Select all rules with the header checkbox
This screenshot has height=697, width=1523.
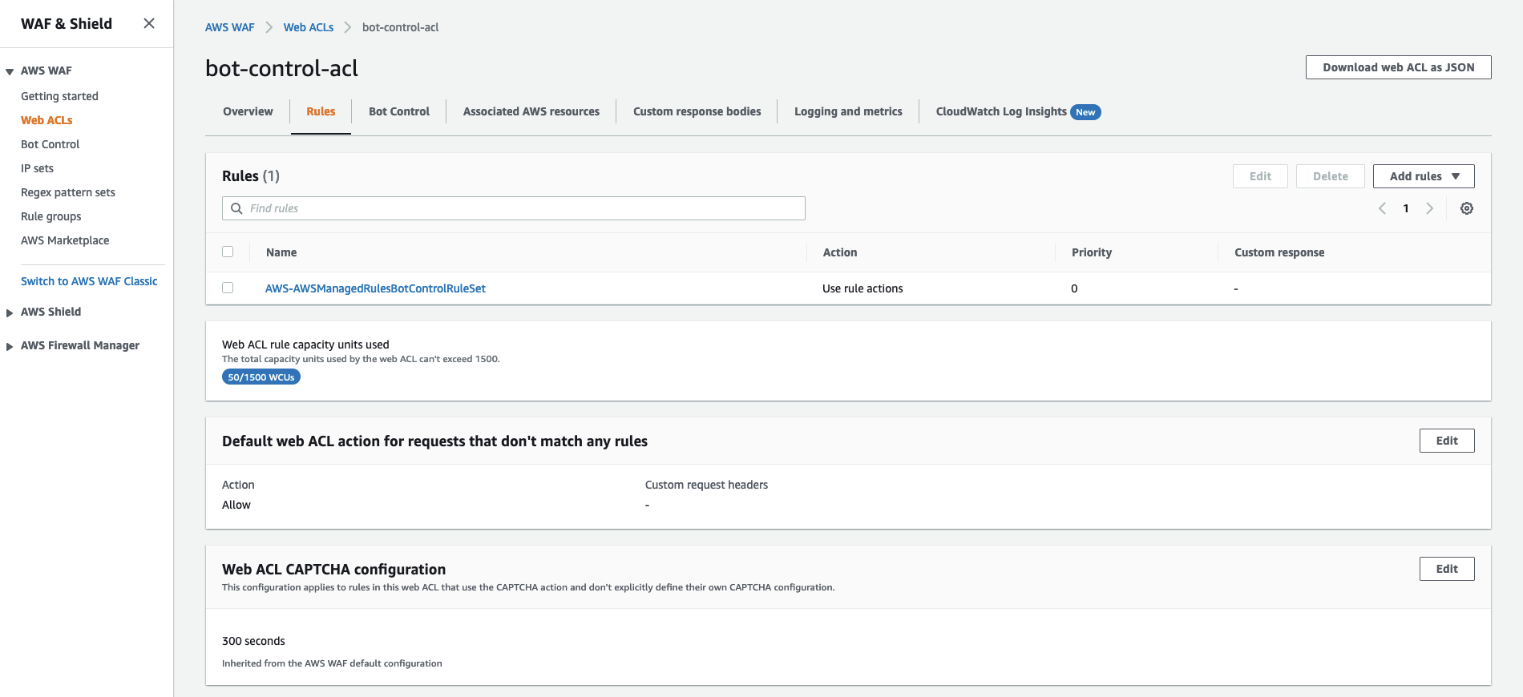[228, 252]
